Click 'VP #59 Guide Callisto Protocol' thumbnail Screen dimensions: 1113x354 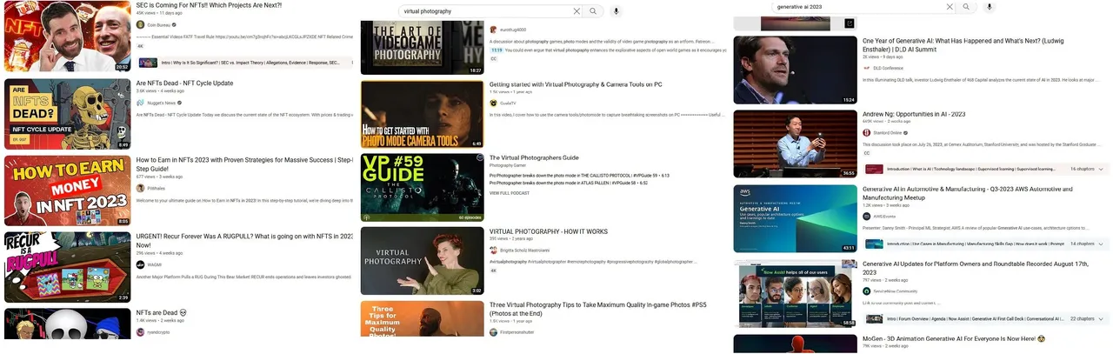422,188
